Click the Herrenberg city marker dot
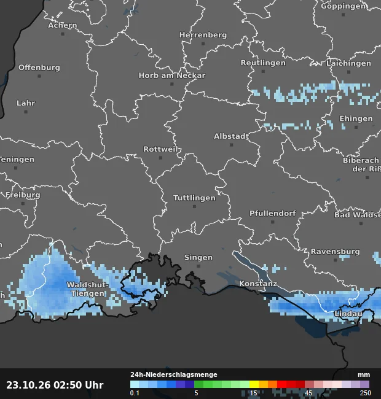This screenshot has height=399, width=381. coord(203,44)
